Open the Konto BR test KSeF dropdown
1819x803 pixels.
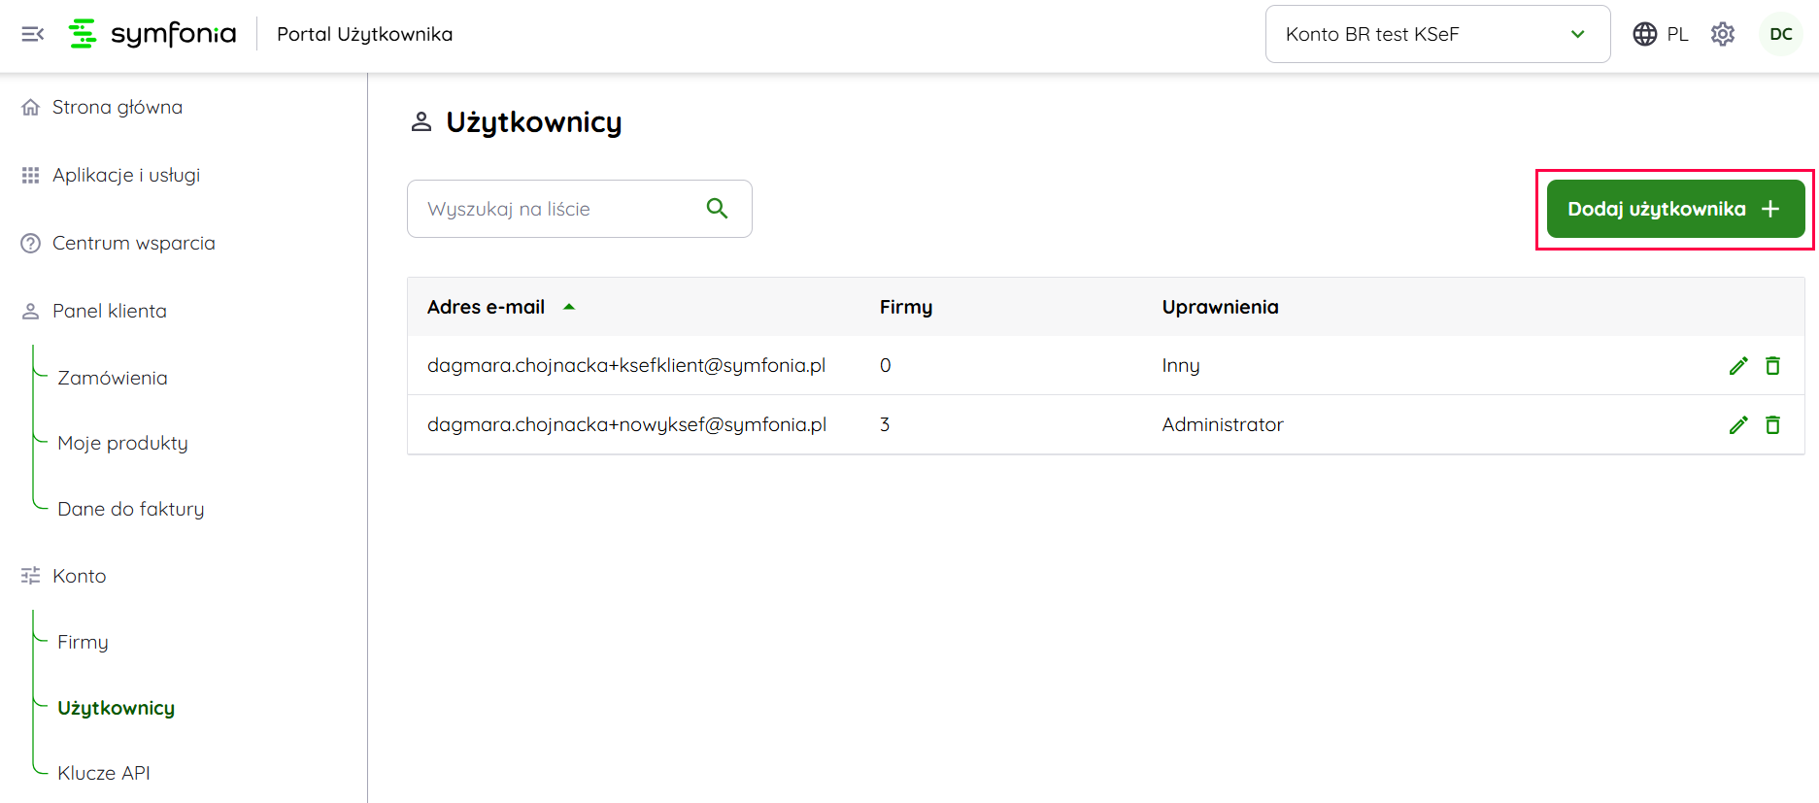click(1436, 34)
